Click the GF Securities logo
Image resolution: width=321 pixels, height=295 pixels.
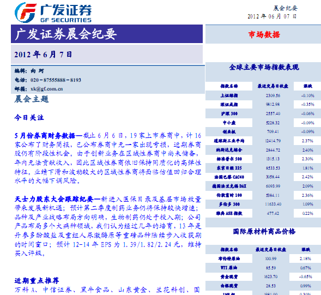53,13
